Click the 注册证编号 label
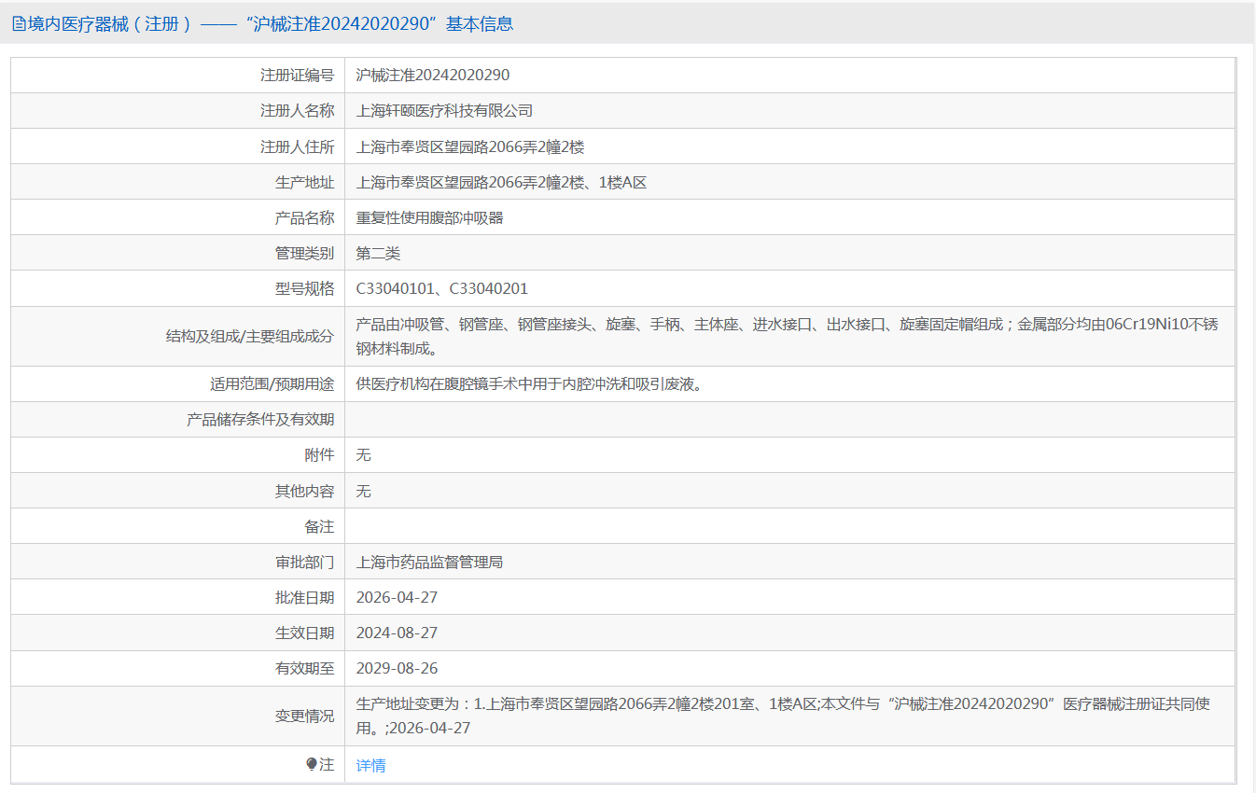1256x793 pixels. (297, 76)
